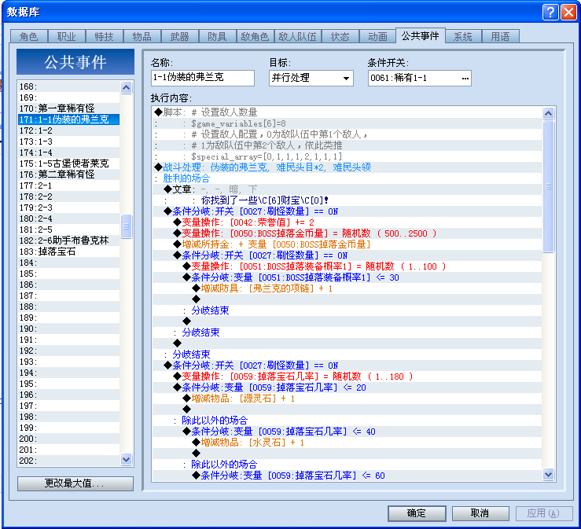Select 增减物品 [水灵石] + 1 line
Image resolution: width=581 pixels, height=529 pixels.
click(347, 443)
